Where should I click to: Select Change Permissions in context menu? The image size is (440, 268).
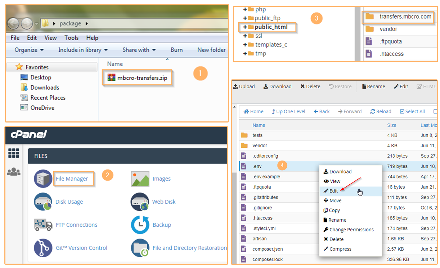coord(351,230)
